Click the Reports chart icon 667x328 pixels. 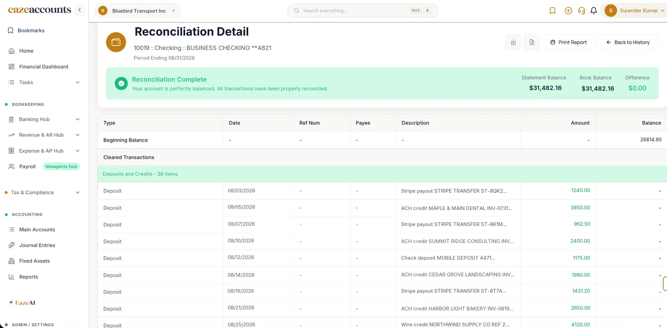click(11, 277)
